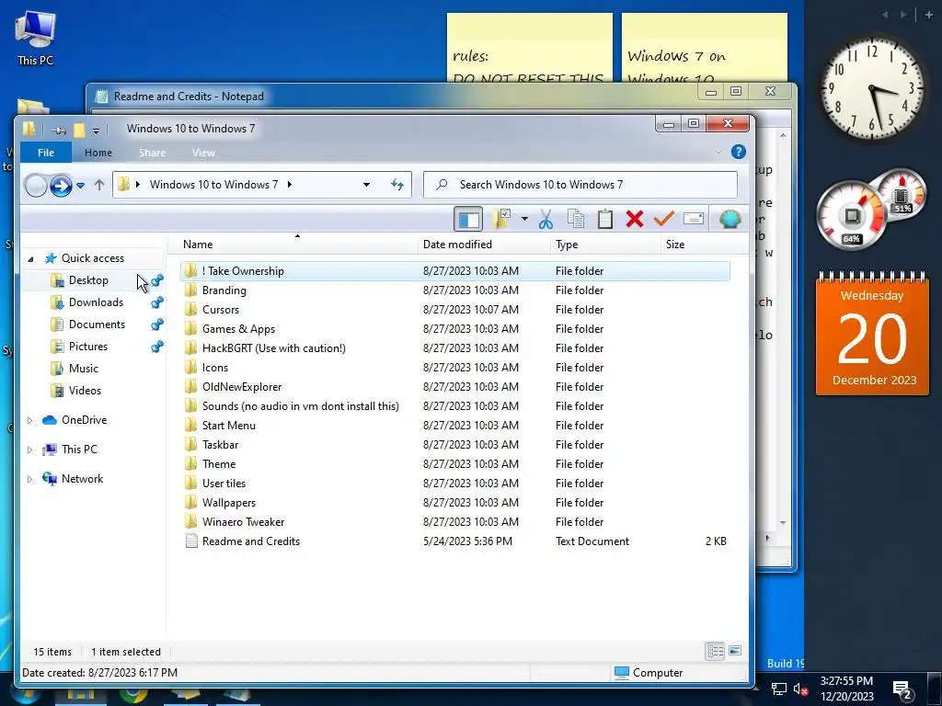This screenshot has width=942, height=706.
Task: Go up one folder level arrow
Action: [99, 185]
